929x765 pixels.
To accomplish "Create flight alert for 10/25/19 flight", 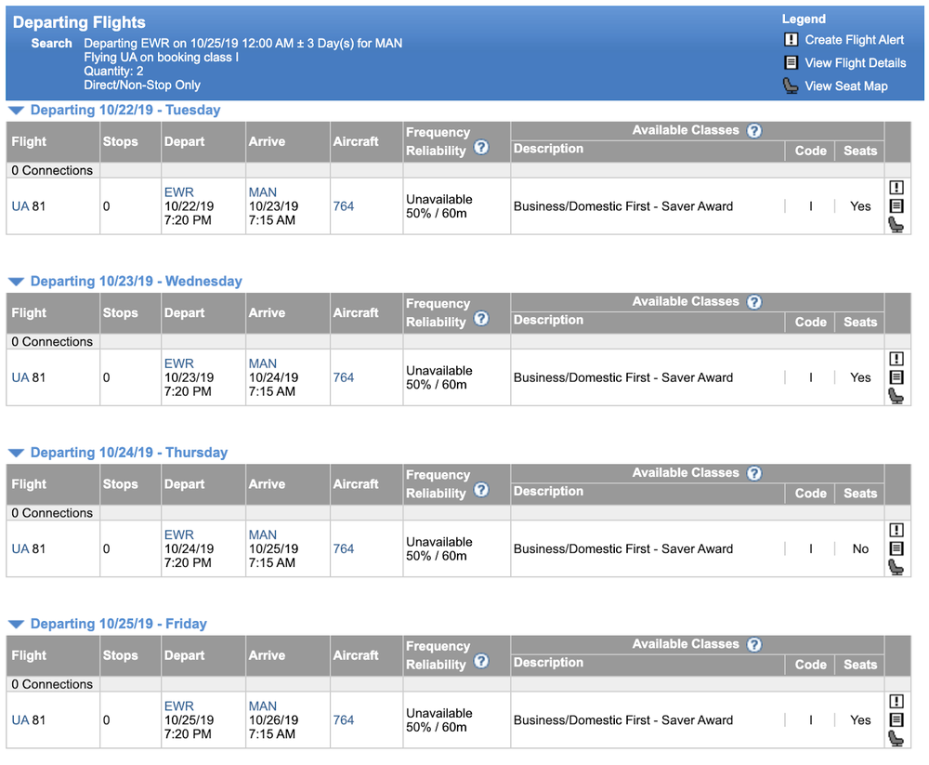I will coord(896,702).
